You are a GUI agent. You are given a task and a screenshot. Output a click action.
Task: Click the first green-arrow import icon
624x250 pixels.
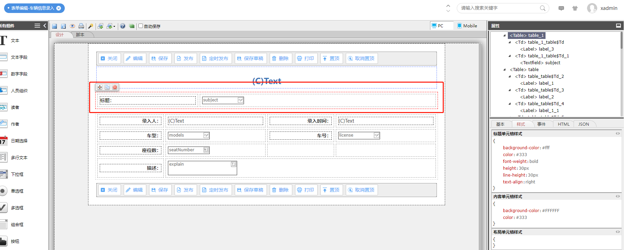point(100,26)
